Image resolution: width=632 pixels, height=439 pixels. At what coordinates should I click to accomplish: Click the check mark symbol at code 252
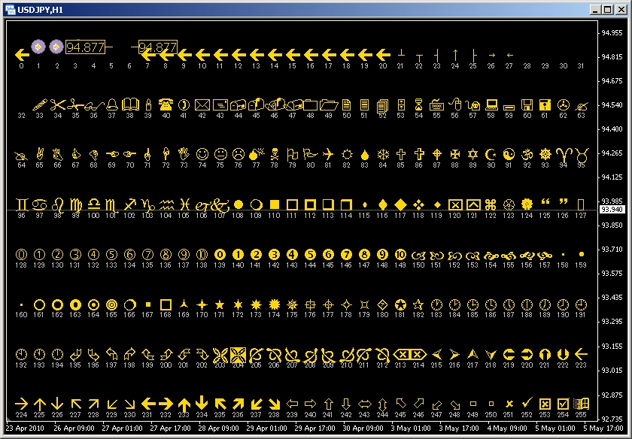pos(526,404)
